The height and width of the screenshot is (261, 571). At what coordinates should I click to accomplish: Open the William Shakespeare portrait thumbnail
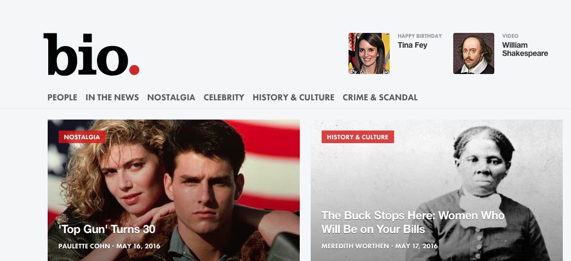pyautogui.click(x=473, y=53)
